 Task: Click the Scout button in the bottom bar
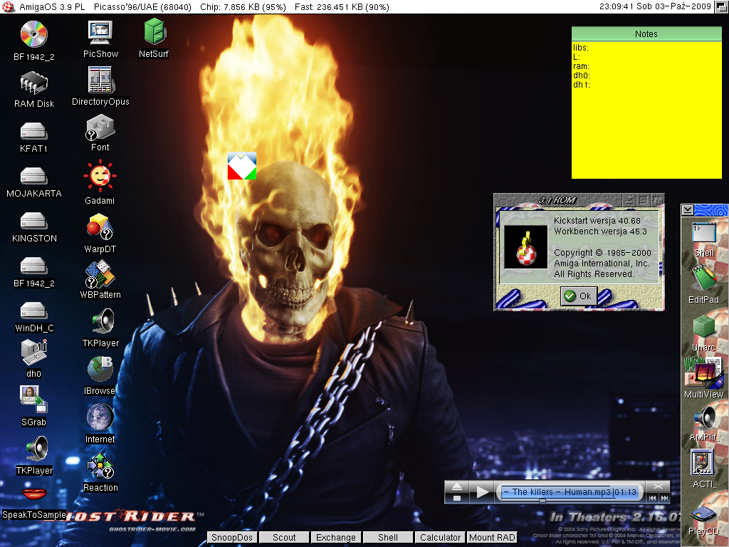click(284, 537)
